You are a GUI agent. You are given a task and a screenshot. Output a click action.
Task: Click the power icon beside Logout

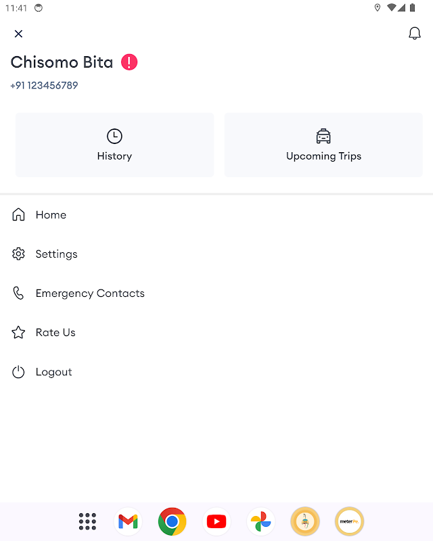click(x=18, y=372)
